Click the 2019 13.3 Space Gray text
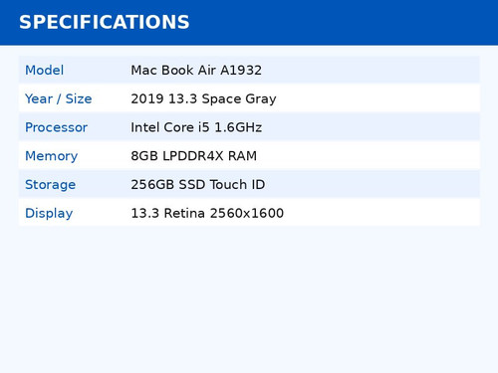 point(203,99)
